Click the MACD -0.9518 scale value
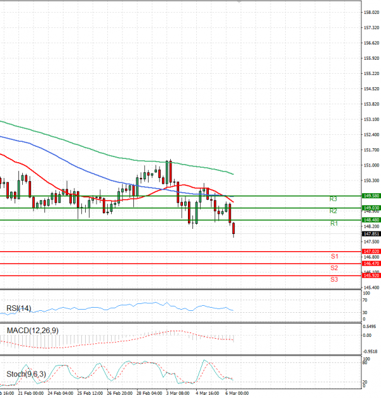Viewport: 381px width, 398px height. pos(370,352)
